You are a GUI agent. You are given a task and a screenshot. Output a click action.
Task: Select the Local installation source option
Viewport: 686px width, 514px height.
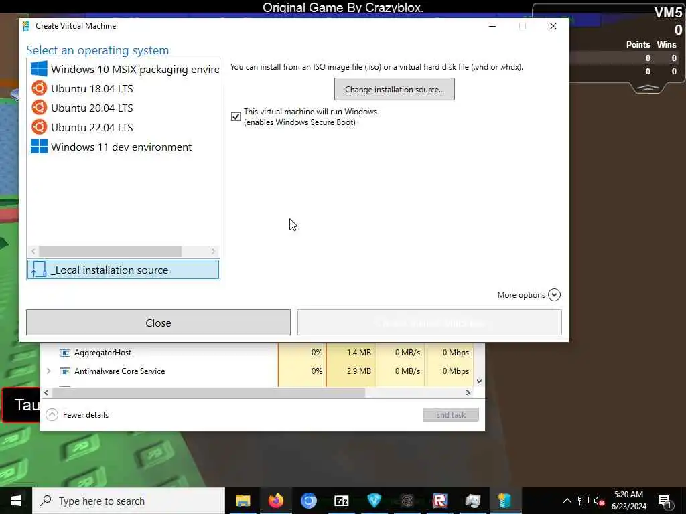pyautogui.click(x=123, y=270)
